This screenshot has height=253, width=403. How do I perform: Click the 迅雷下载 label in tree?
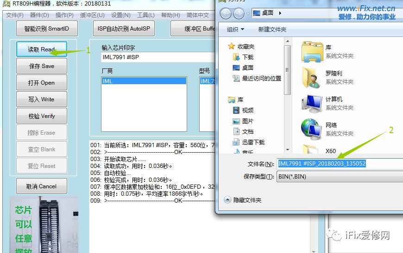(x=253, y=142)
